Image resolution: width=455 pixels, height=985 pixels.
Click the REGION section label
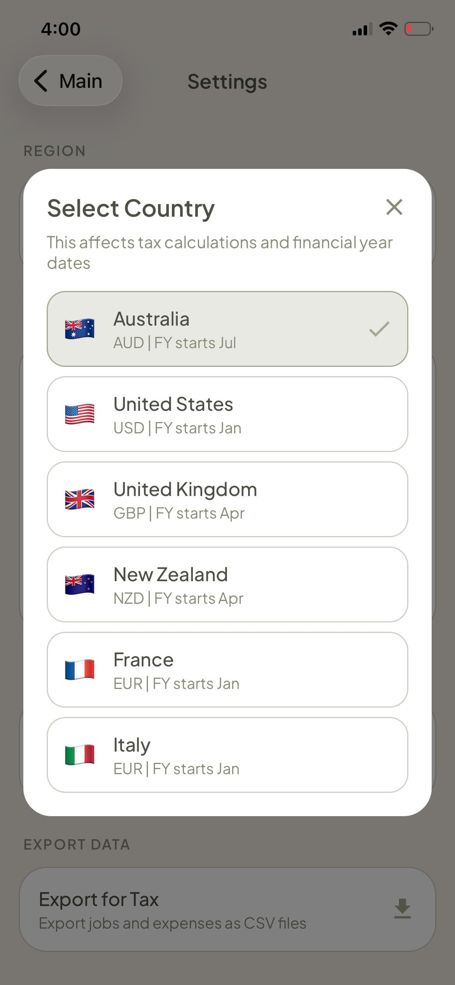click(54, 151)
